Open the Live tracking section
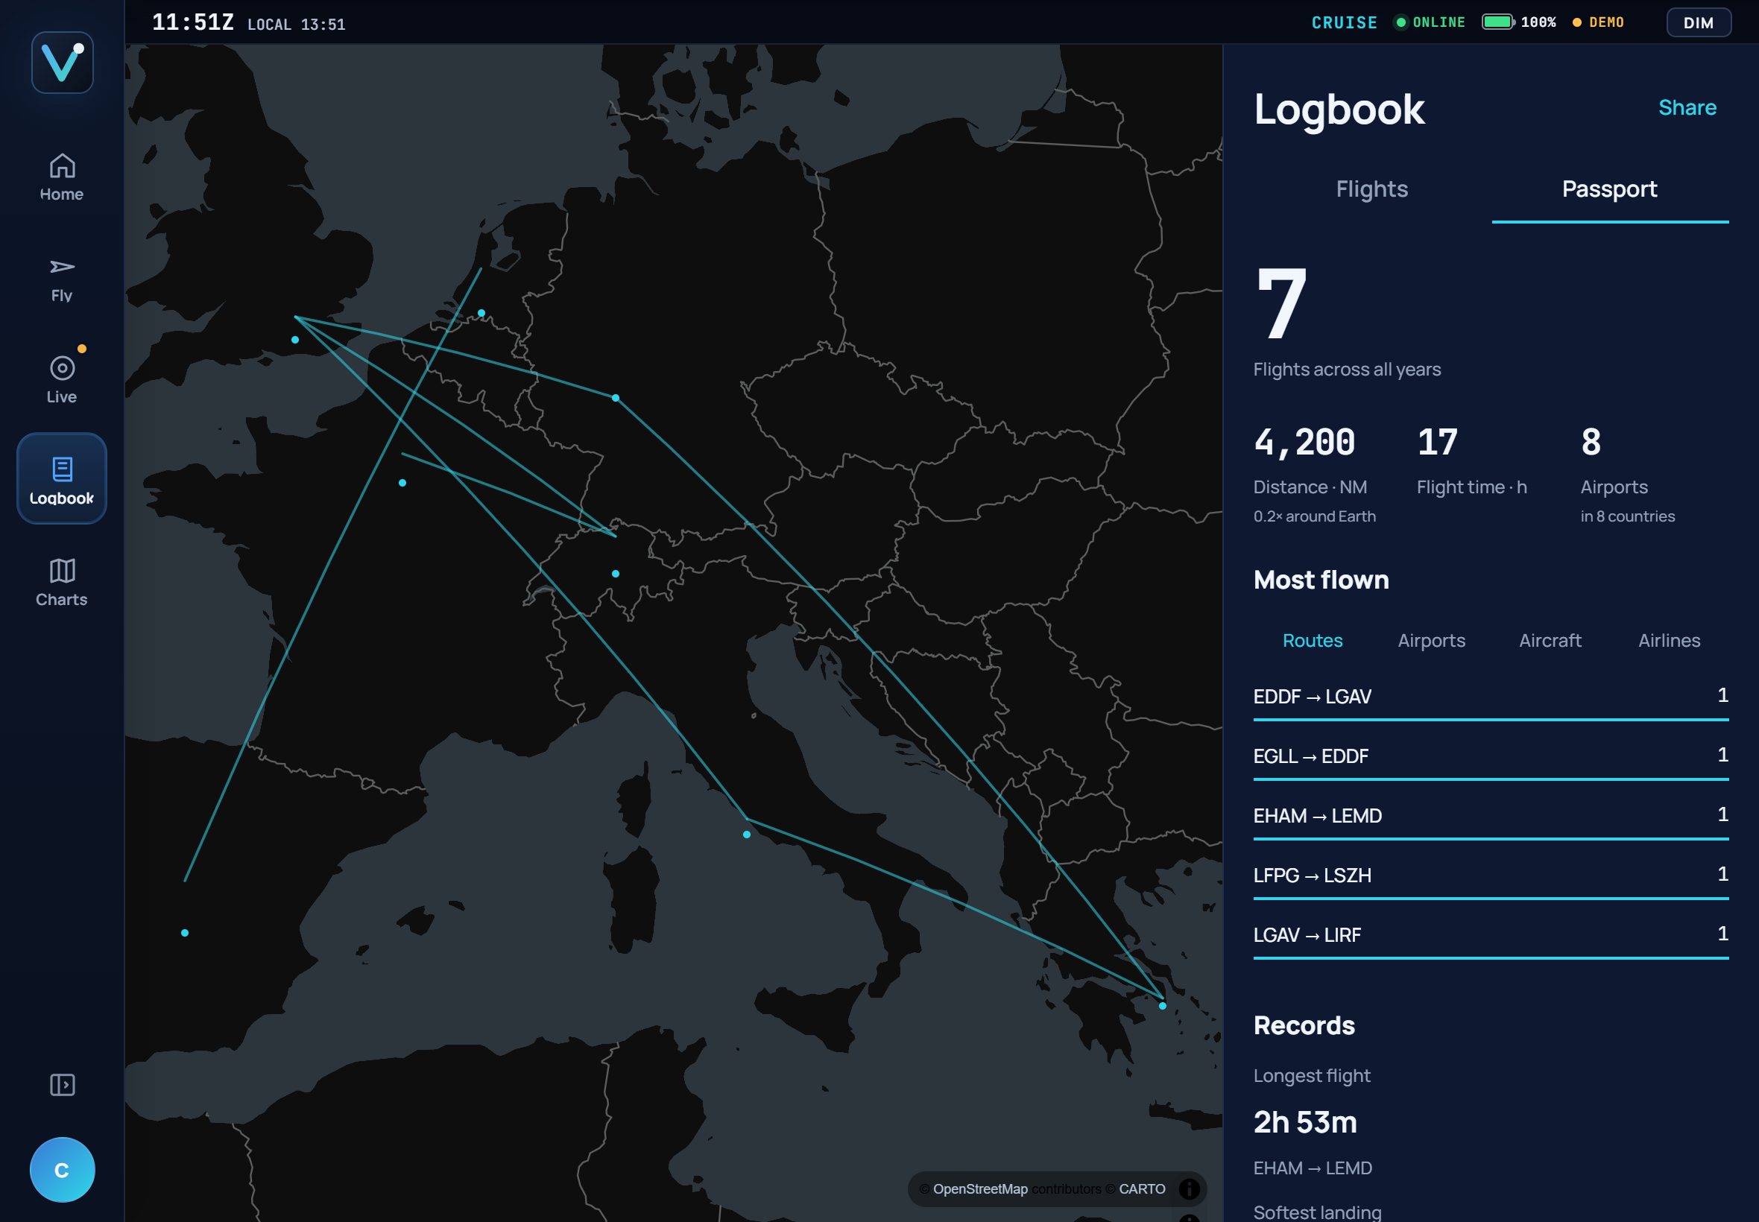 pyautogui.click(x=62, y=381)
